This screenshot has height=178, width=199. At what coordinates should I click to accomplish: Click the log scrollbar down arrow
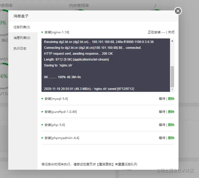pos(172,89)
